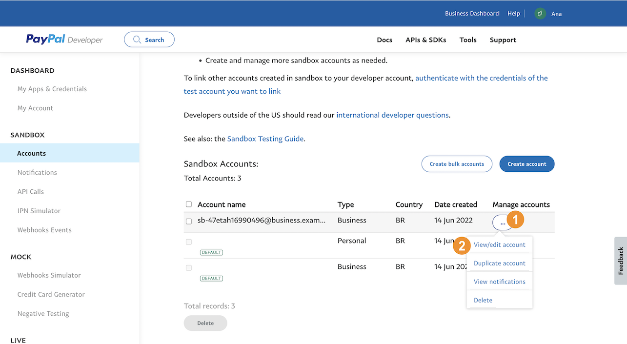Open the three-dots manage account button
This screenshot has width=627, height=344.
(502, 223)
